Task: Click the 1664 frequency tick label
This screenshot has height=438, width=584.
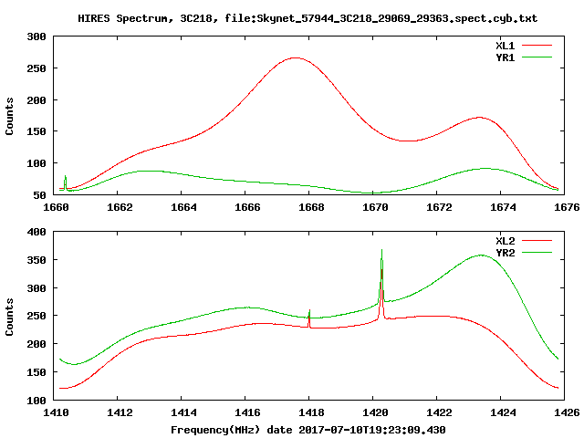Action: 183,207
